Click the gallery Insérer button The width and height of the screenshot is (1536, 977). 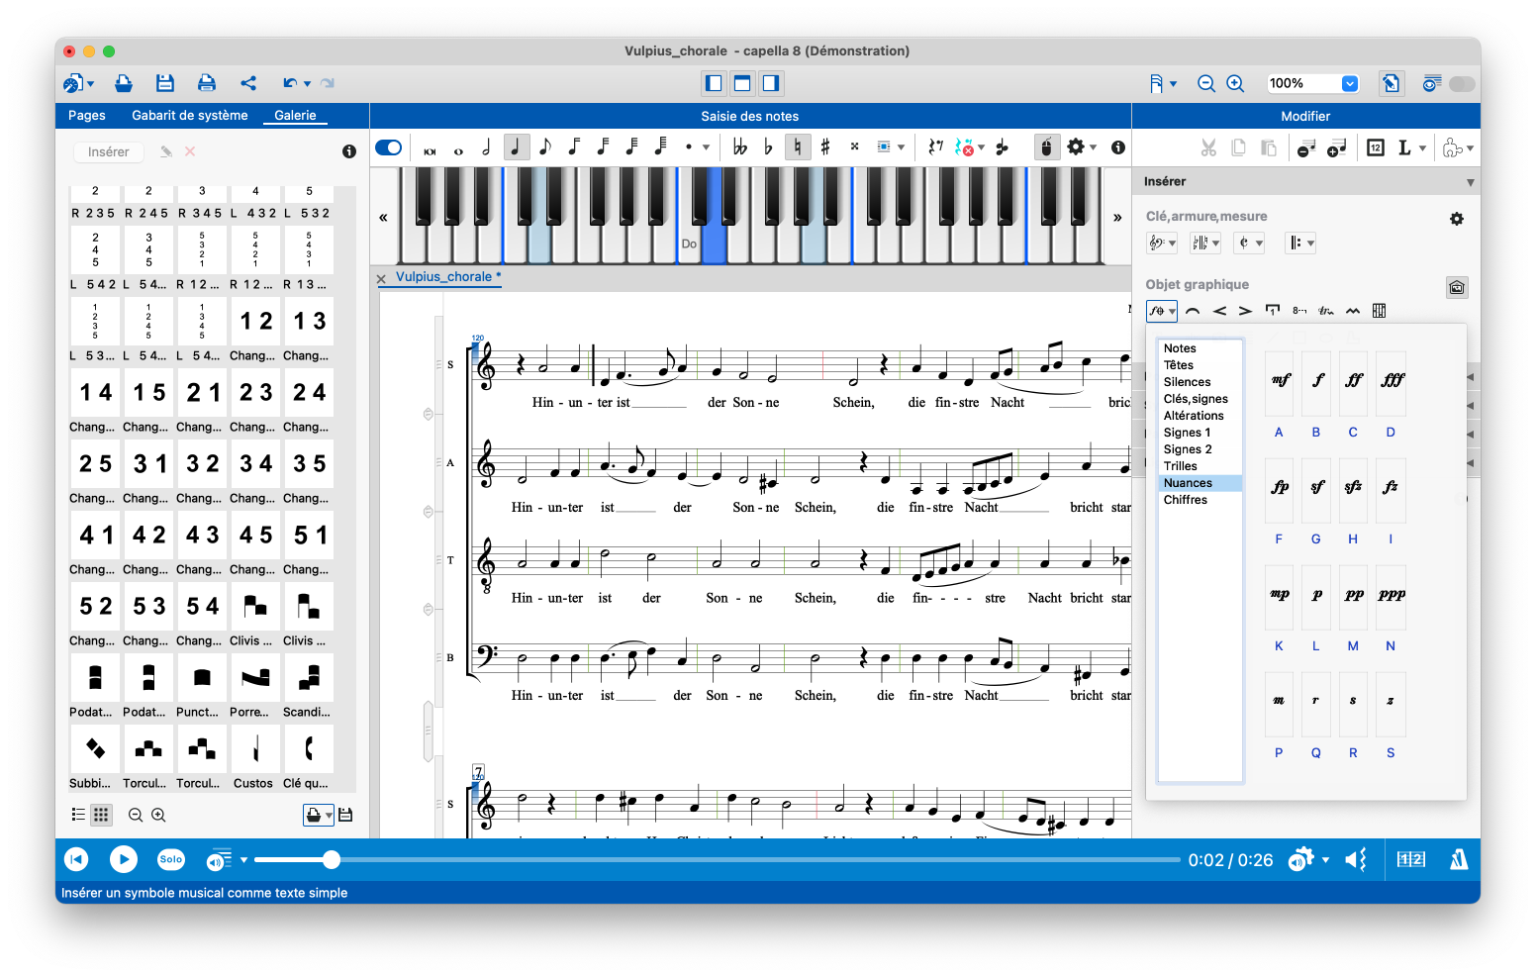[x=108, y=151]
